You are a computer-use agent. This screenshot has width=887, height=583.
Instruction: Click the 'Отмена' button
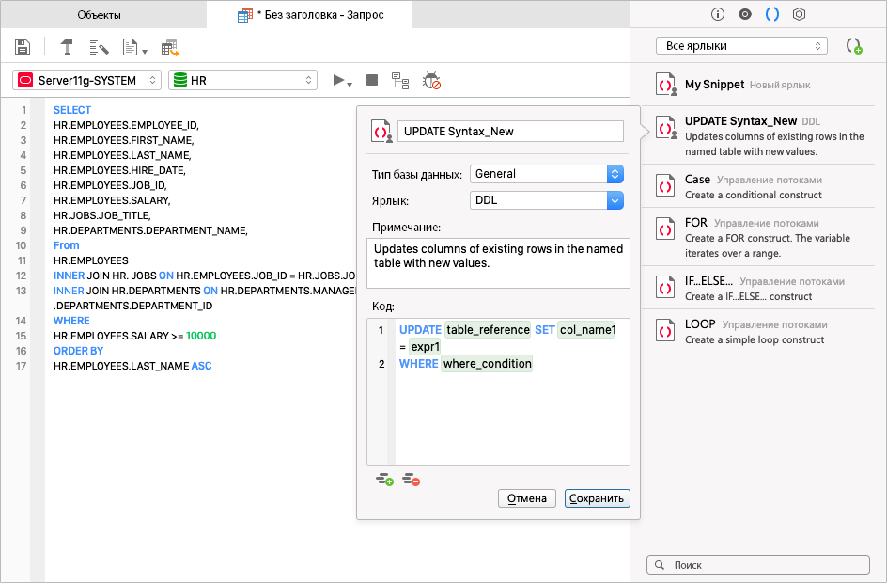pos(526,498)
